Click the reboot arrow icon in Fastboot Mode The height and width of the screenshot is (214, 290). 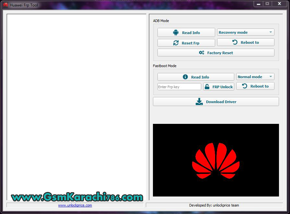[245, 86]
